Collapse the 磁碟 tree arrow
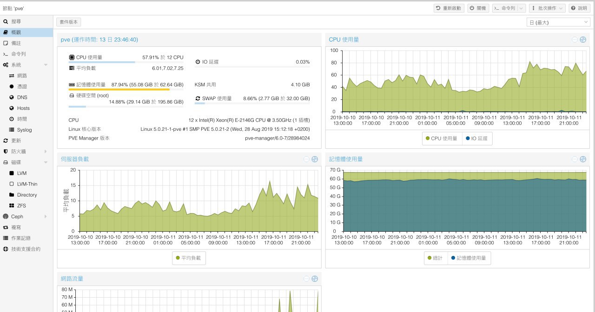The height and width of the screenshot is (312, 595). click(x=46, y=162)
